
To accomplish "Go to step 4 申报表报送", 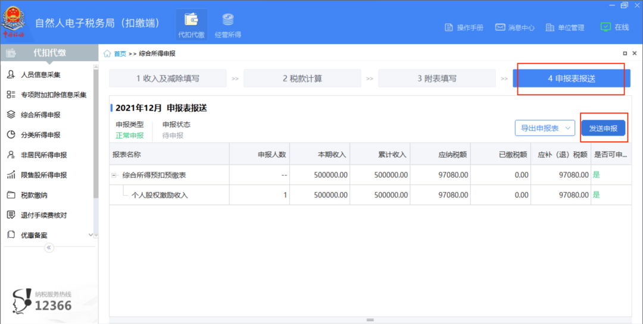I will pyautogui.click(x=571, y=78).
